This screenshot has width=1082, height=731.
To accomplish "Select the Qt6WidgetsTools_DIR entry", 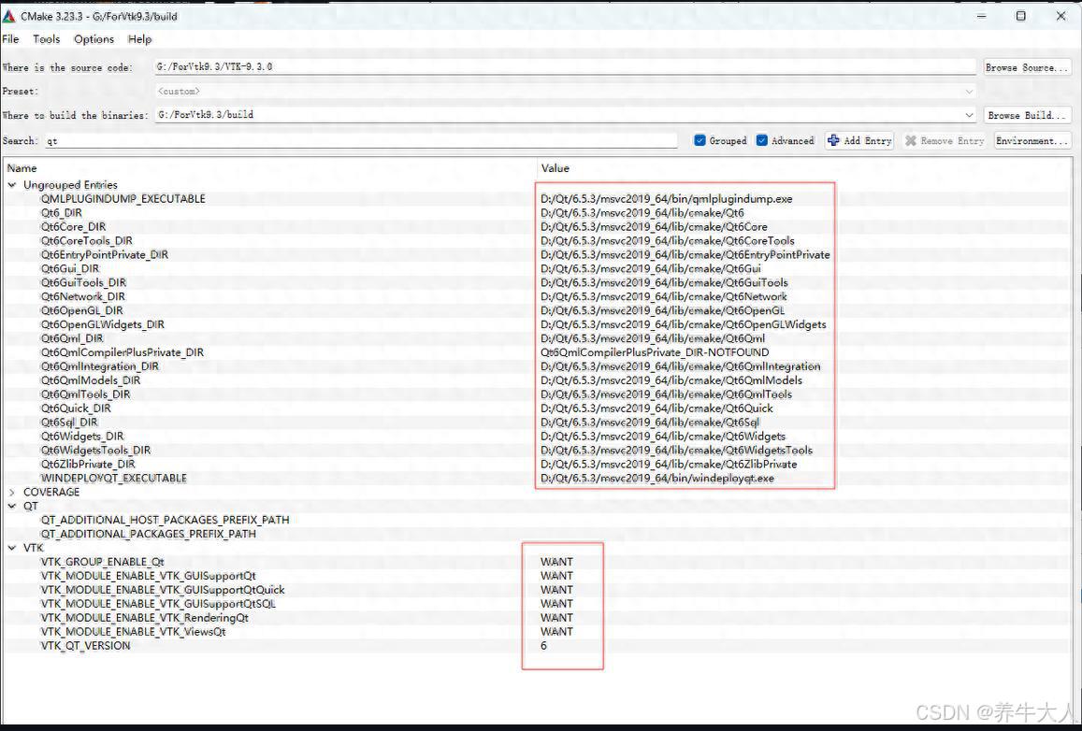I will [95, 450].
